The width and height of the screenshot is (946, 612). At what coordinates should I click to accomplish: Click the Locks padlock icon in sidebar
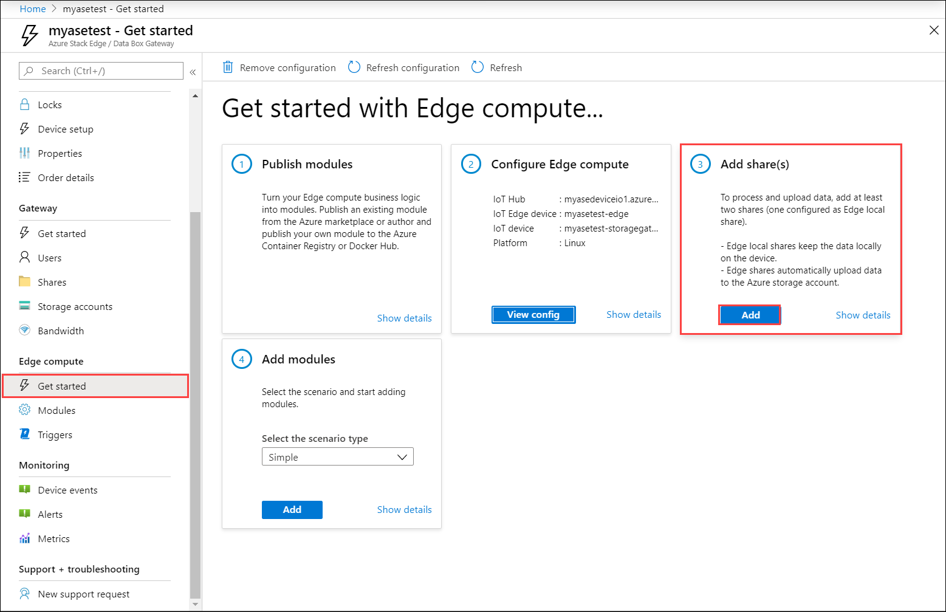point(25,105)
